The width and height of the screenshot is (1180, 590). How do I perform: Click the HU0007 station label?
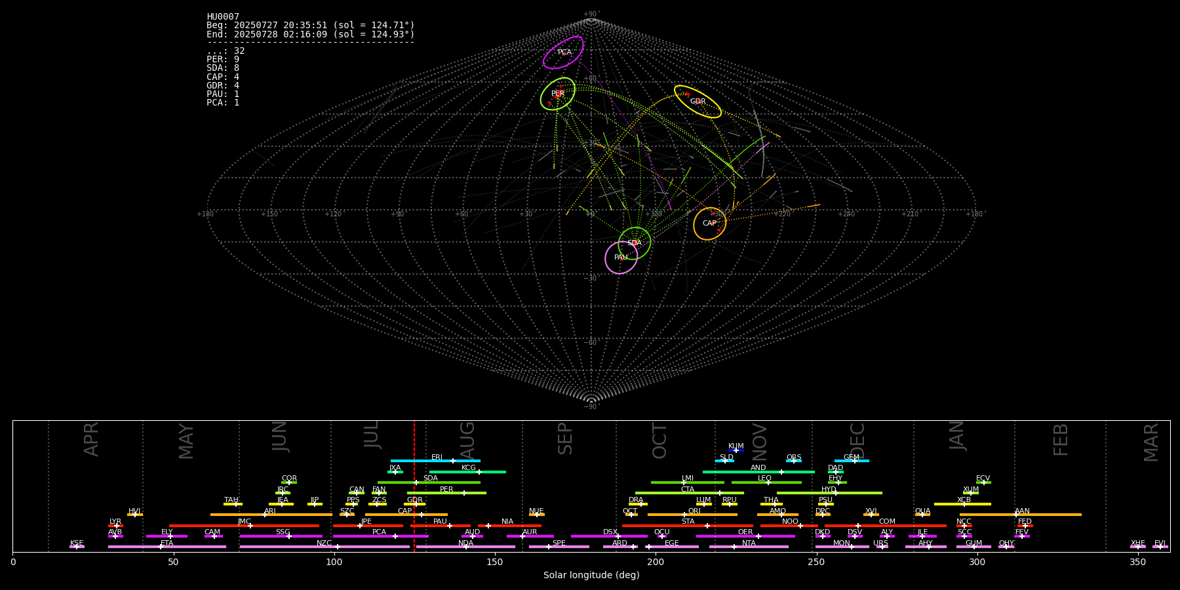tap(223, 17)
